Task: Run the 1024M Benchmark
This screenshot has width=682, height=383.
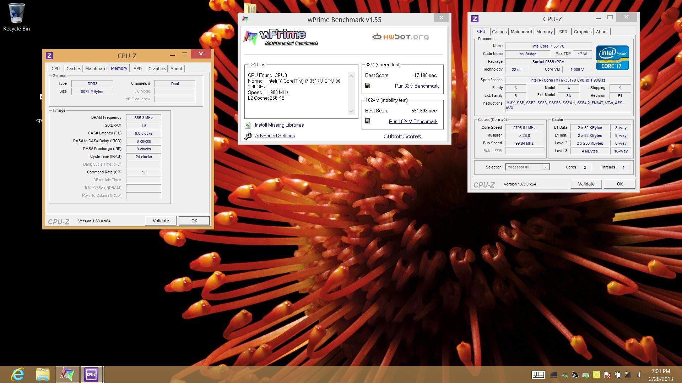Action: (413, 121)
